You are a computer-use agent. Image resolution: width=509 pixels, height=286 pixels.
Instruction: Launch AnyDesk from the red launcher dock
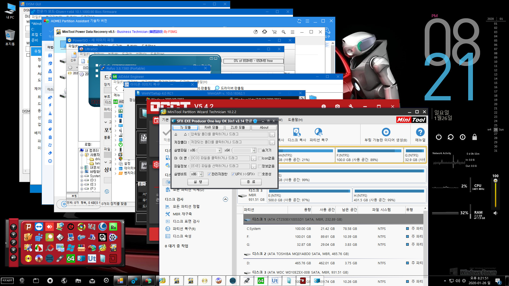pos(50,227)
